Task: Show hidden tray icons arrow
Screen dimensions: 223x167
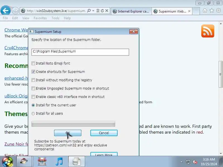Action: [181, 162]
